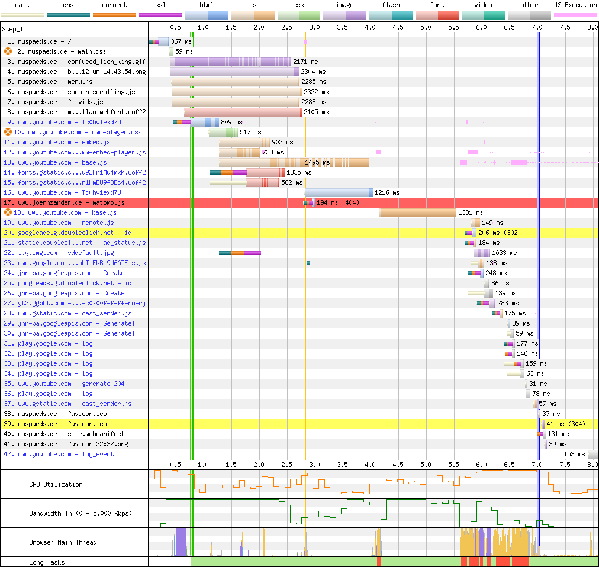Image resolution: width=599 pixels, height=567 pixels.
Task: Click the request 18 base.js orange bar
Action: point(417,212)
